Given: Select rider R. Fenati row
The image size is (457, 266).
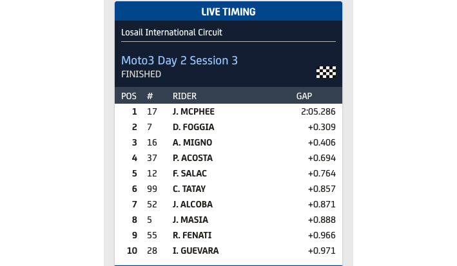Looking at the screenshot, I should tap(228, 235).
